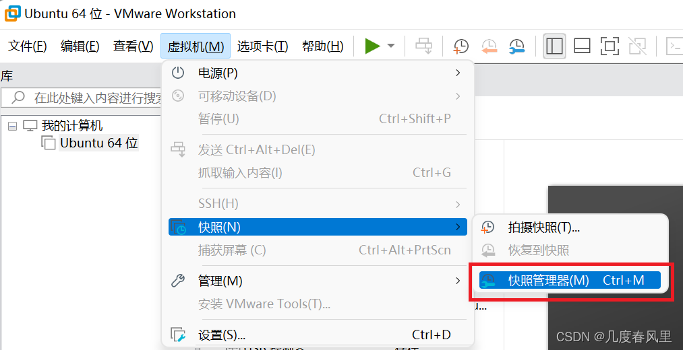Open the 文件(F) menu

[28, 46]
